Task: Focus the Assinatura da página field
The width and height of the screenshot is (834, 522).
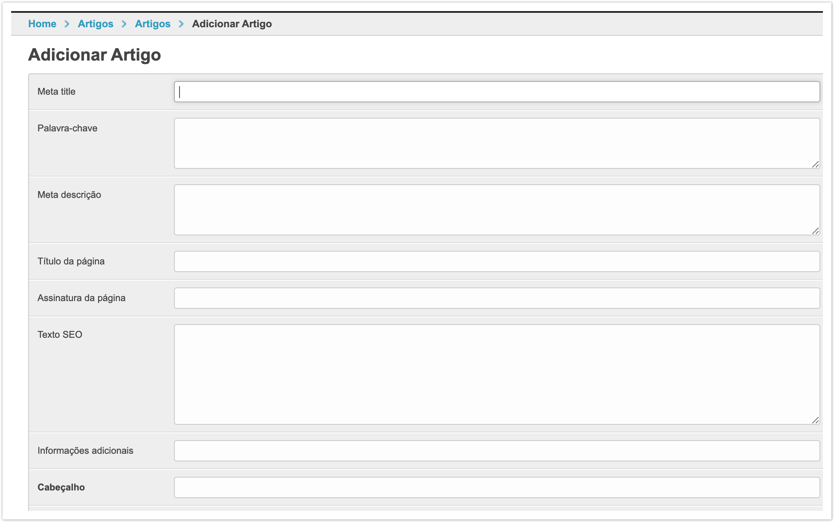Action: (x=497, y=298)
